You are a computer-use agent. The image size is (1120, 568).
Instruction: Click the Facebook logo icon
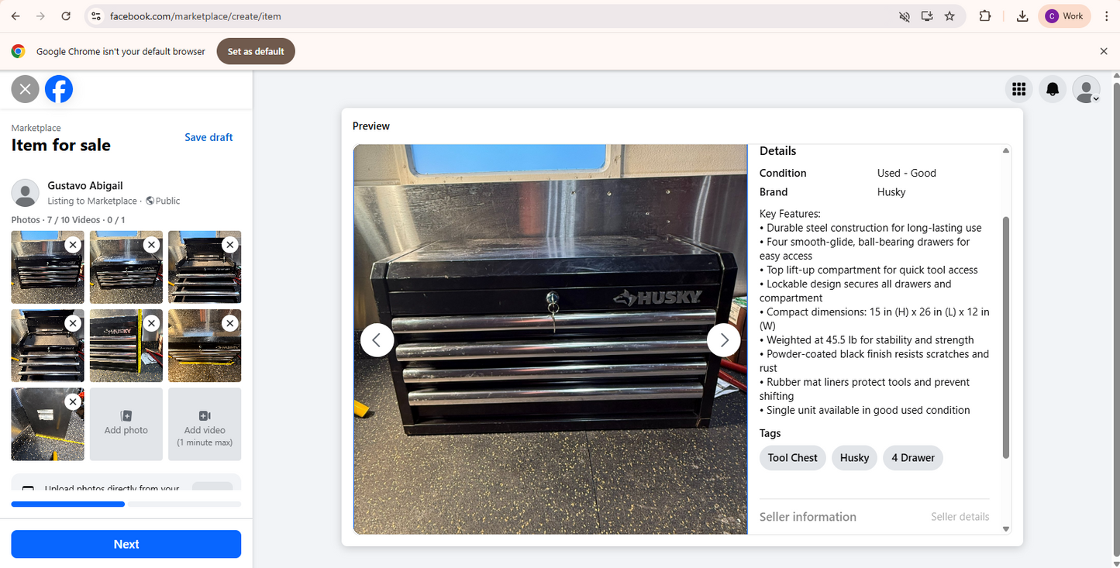click(x=59, y=90)
